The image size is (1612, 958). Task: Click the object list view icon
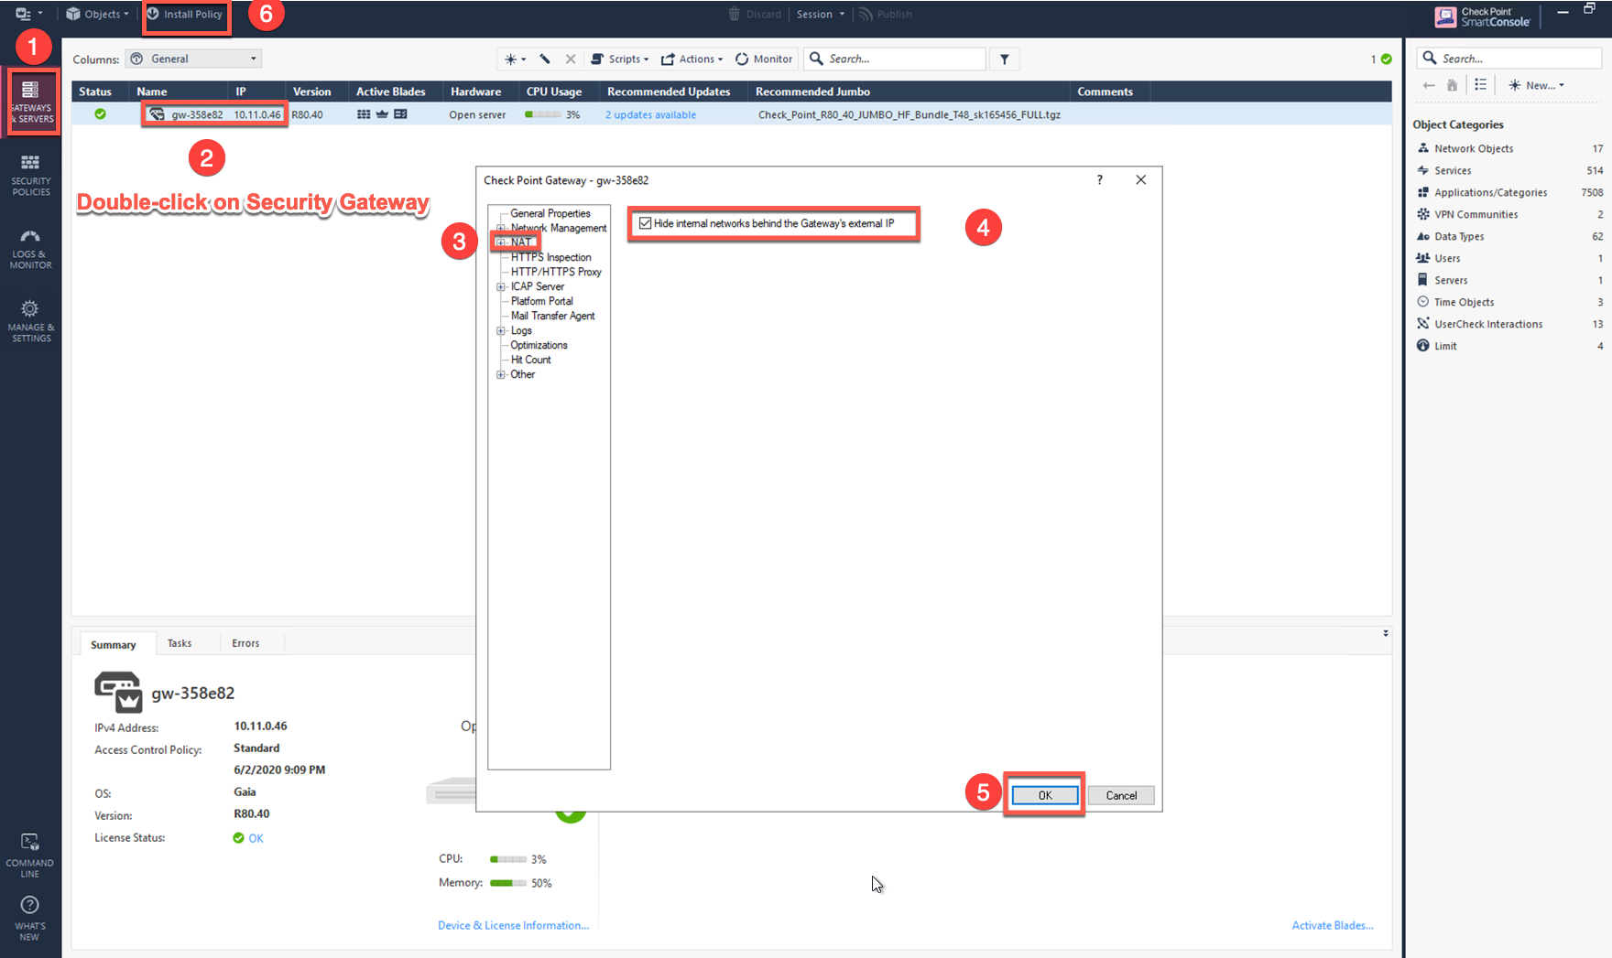[1481, 85]
